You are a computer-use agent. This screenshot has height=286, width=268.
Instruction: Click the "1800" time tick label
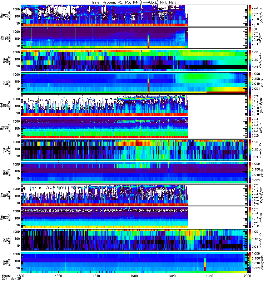tap(21, 276)
